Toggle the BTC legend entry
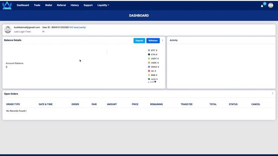This screenshot has height=156, width=278. pyautogui.click(x=152, y=50)
